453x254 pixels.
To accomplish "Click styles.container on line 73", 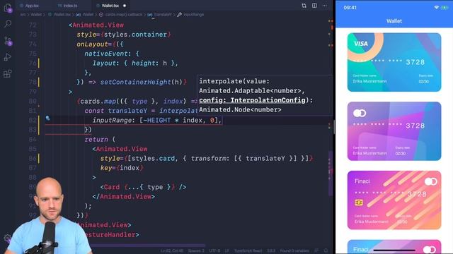I will (x=135, y=35).
